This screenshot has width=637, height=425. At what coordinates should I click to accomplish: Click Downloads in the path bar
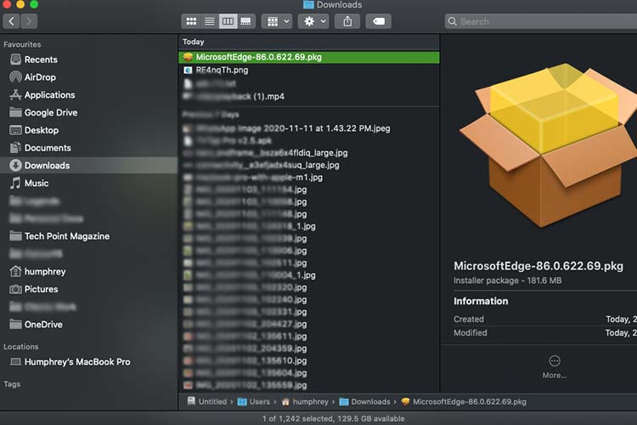(x=365, y=402)
